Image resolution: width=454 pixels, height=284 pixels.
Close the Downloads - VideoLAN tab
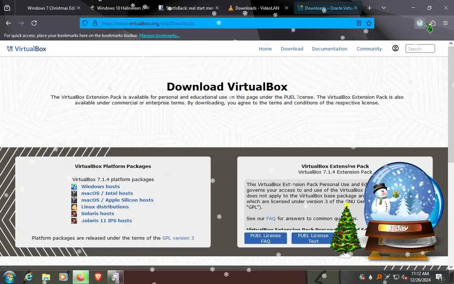pos(286,8)
